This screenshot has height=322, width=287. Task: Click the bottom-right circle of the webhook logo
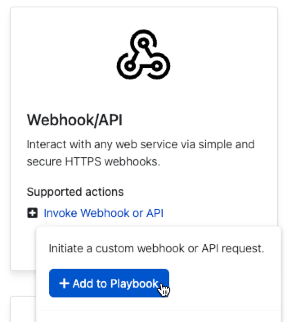157,66
